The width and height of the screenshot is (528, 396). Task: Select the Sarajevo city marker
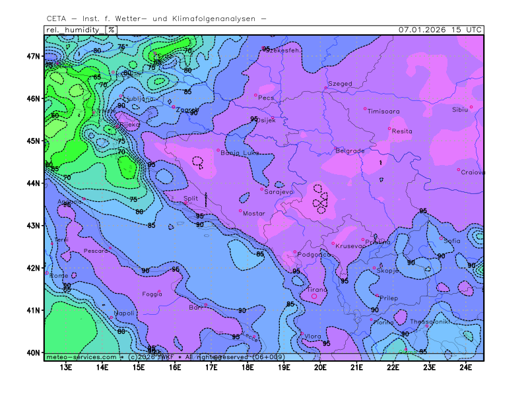(x=262, y=189)
